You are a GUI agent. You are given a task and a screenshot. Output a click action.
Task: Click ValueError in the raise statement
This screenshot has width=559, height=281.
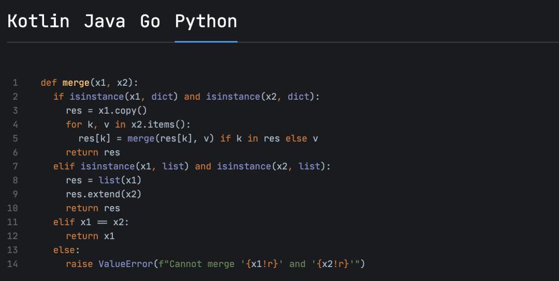[x=126, y=264]
